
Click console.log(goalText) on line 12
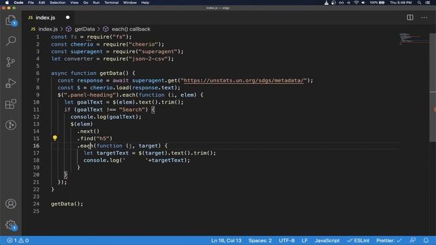[x=106, y=116]
